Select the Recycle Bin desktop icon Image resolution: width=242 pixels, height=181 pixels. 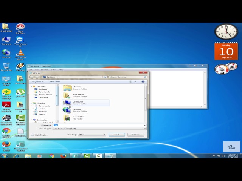coord(6,67)
